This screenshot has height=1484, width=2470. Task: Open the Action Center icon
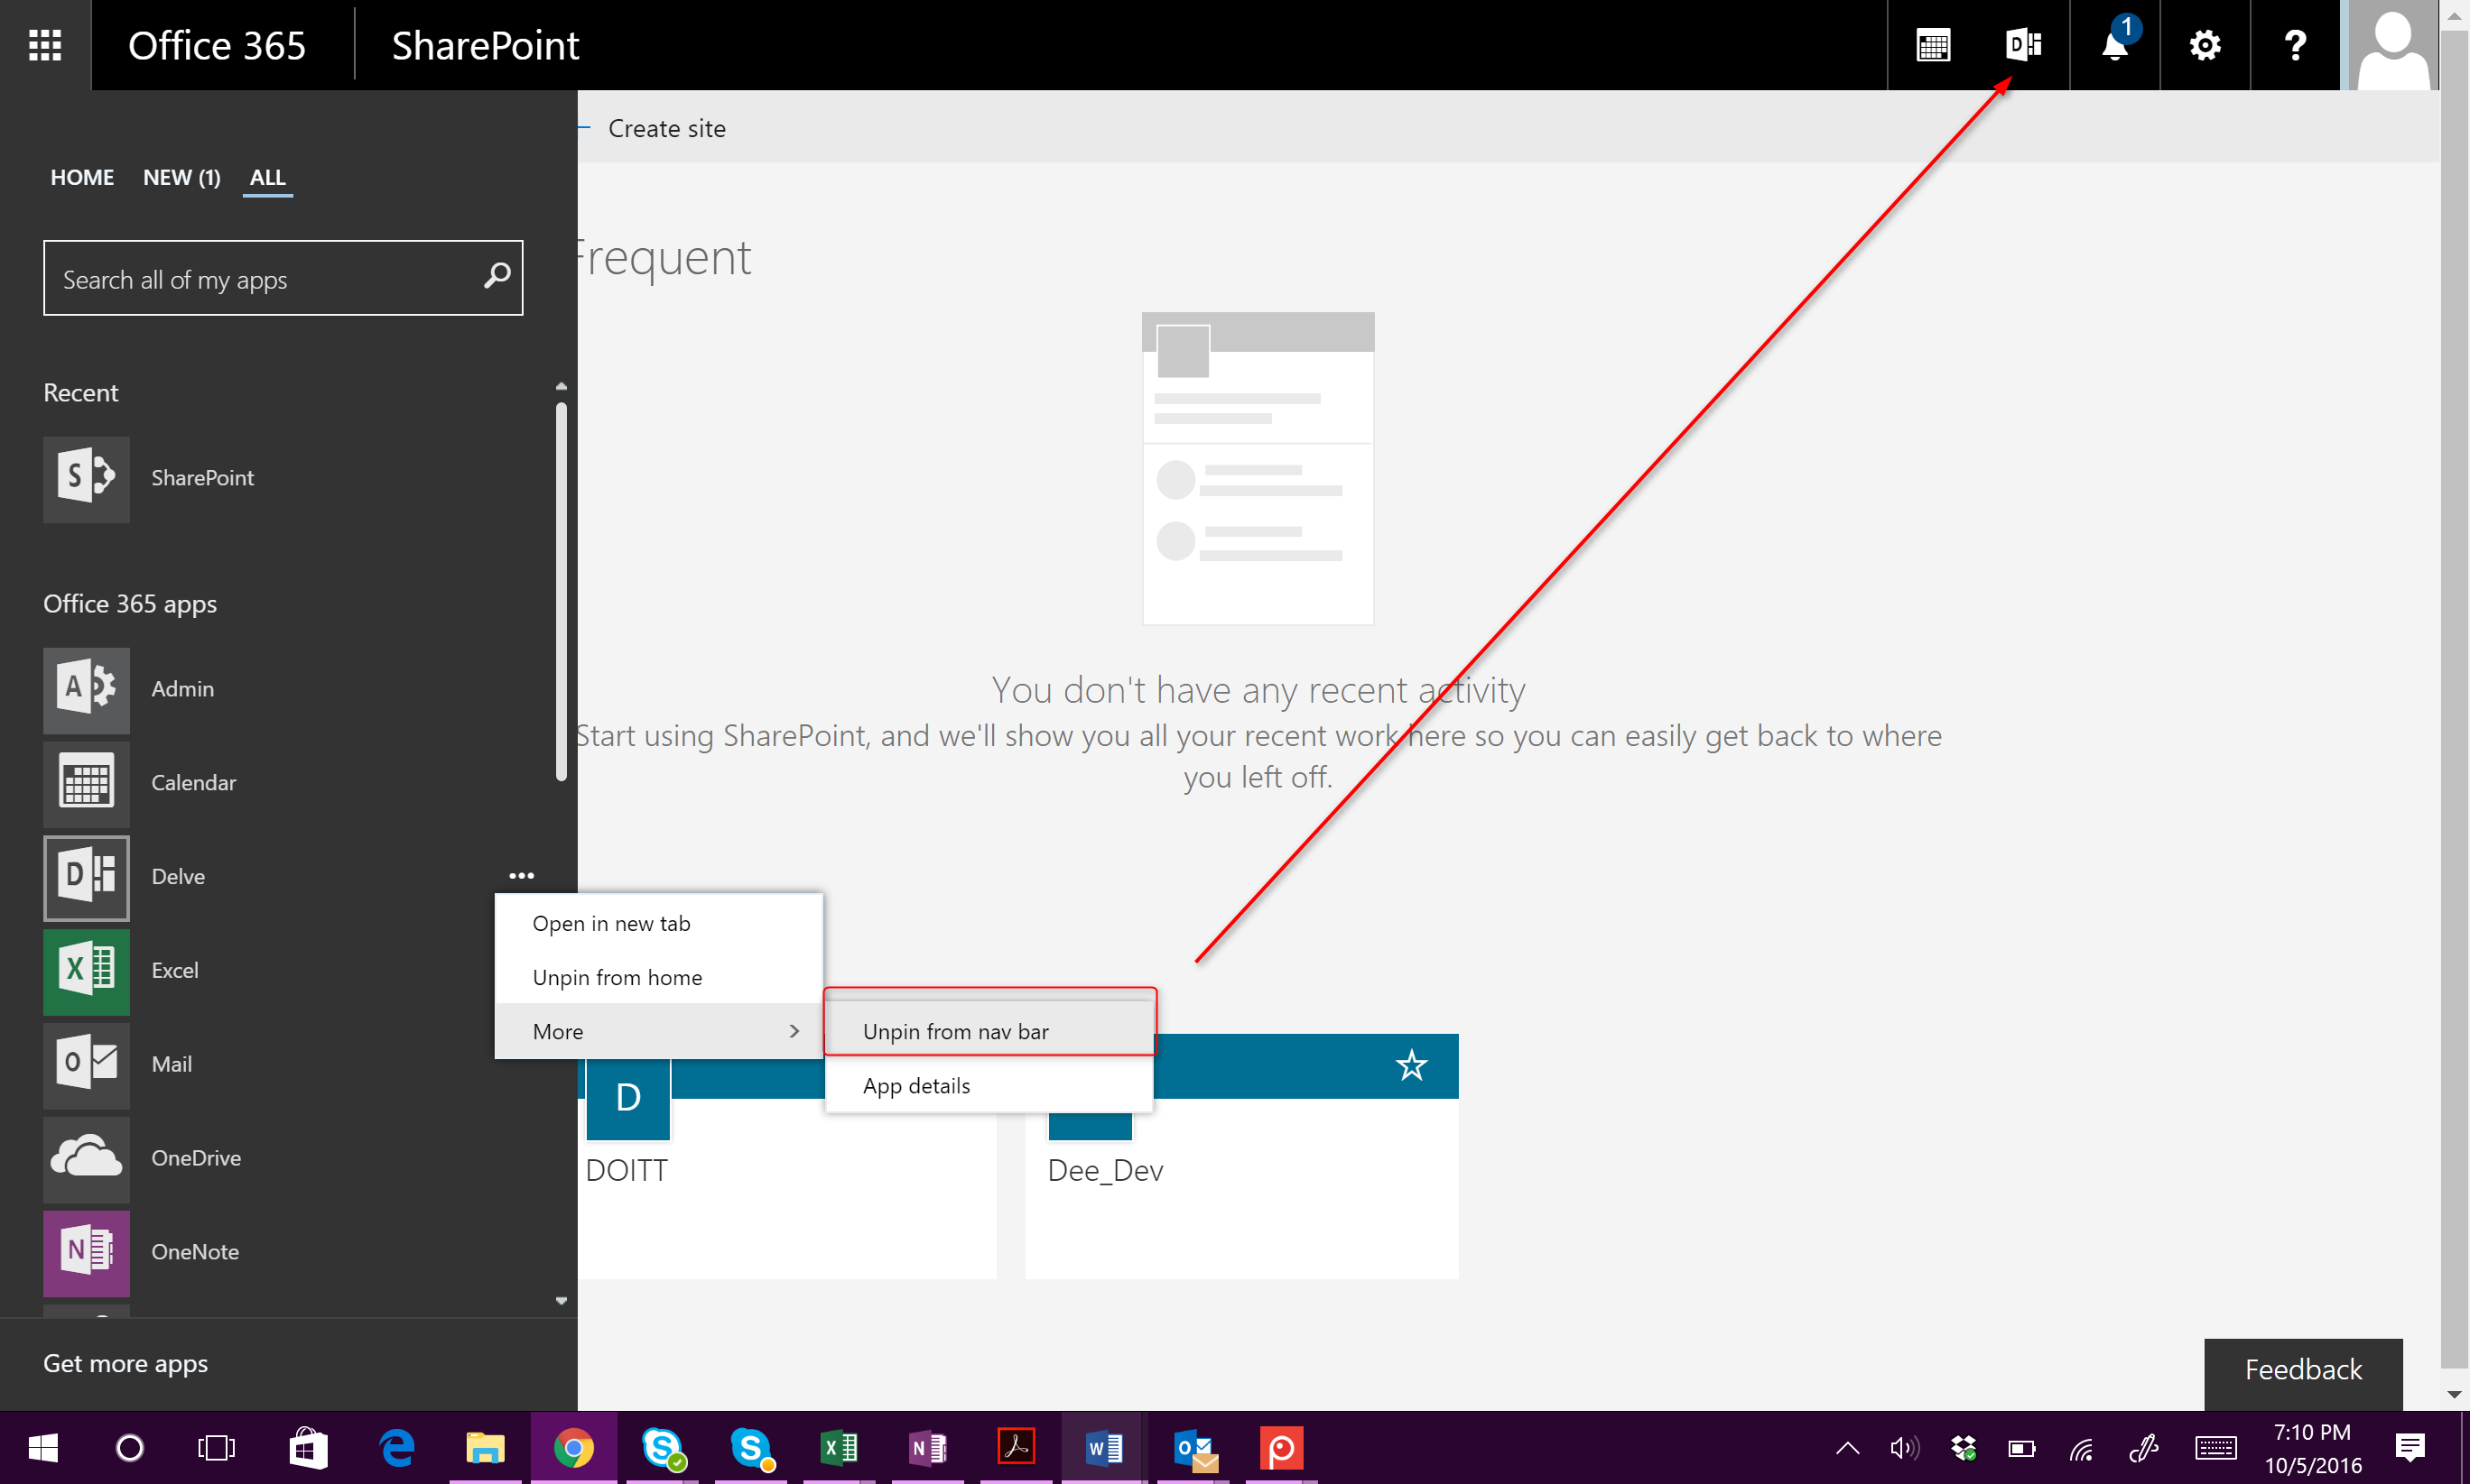click(2410, 1448)
